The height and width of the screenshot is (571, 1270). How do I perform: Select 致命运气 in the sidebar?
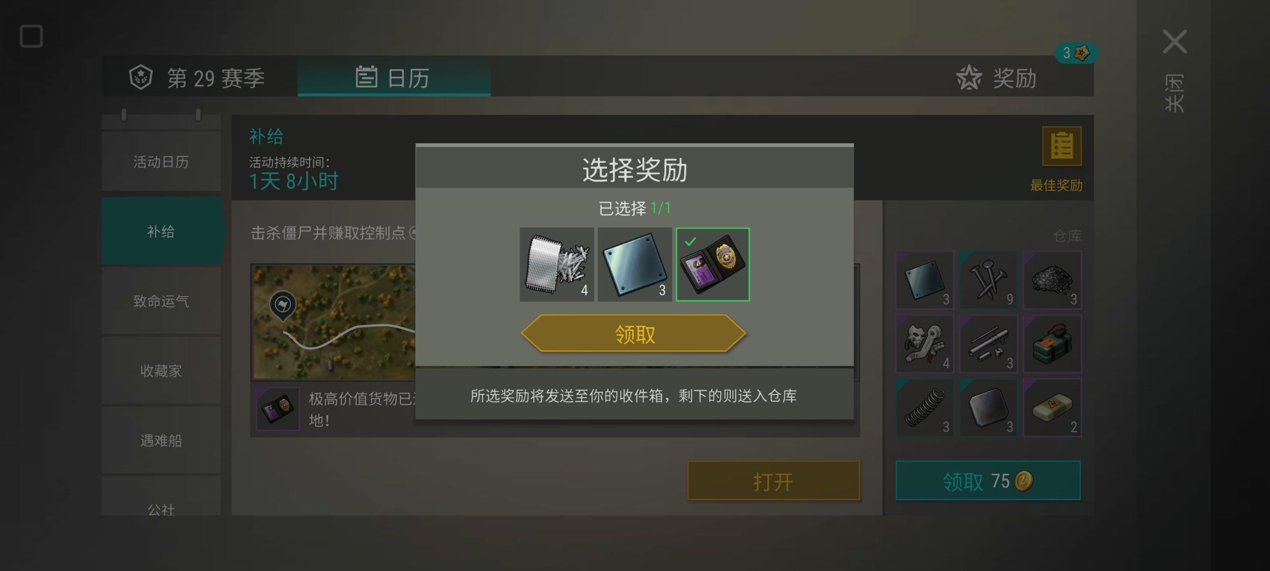tap(161, 301)
